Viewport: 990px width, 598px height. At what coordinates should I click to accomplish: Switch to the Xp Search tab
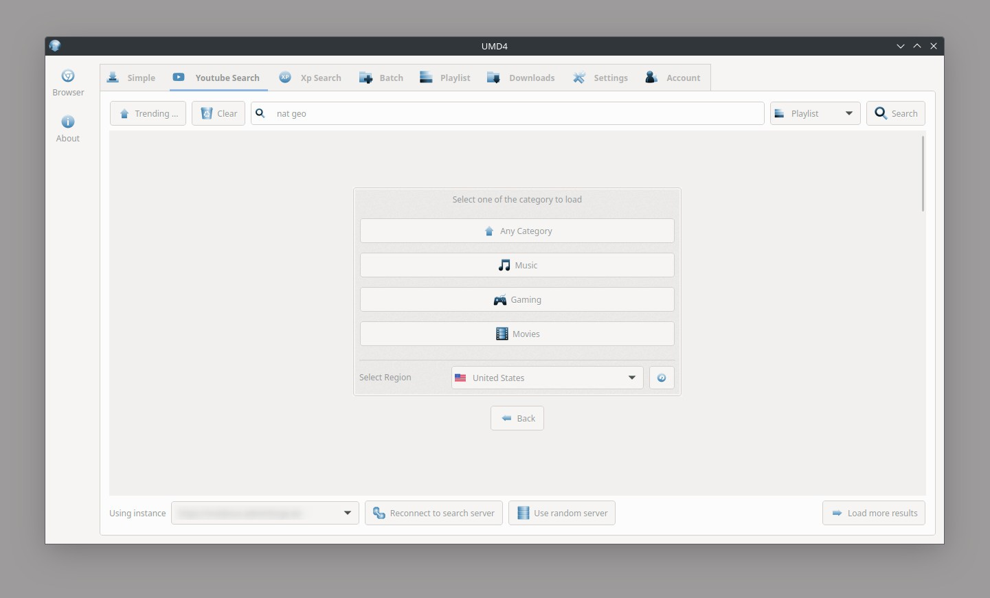pyautogui.click(x=310, y=78)
